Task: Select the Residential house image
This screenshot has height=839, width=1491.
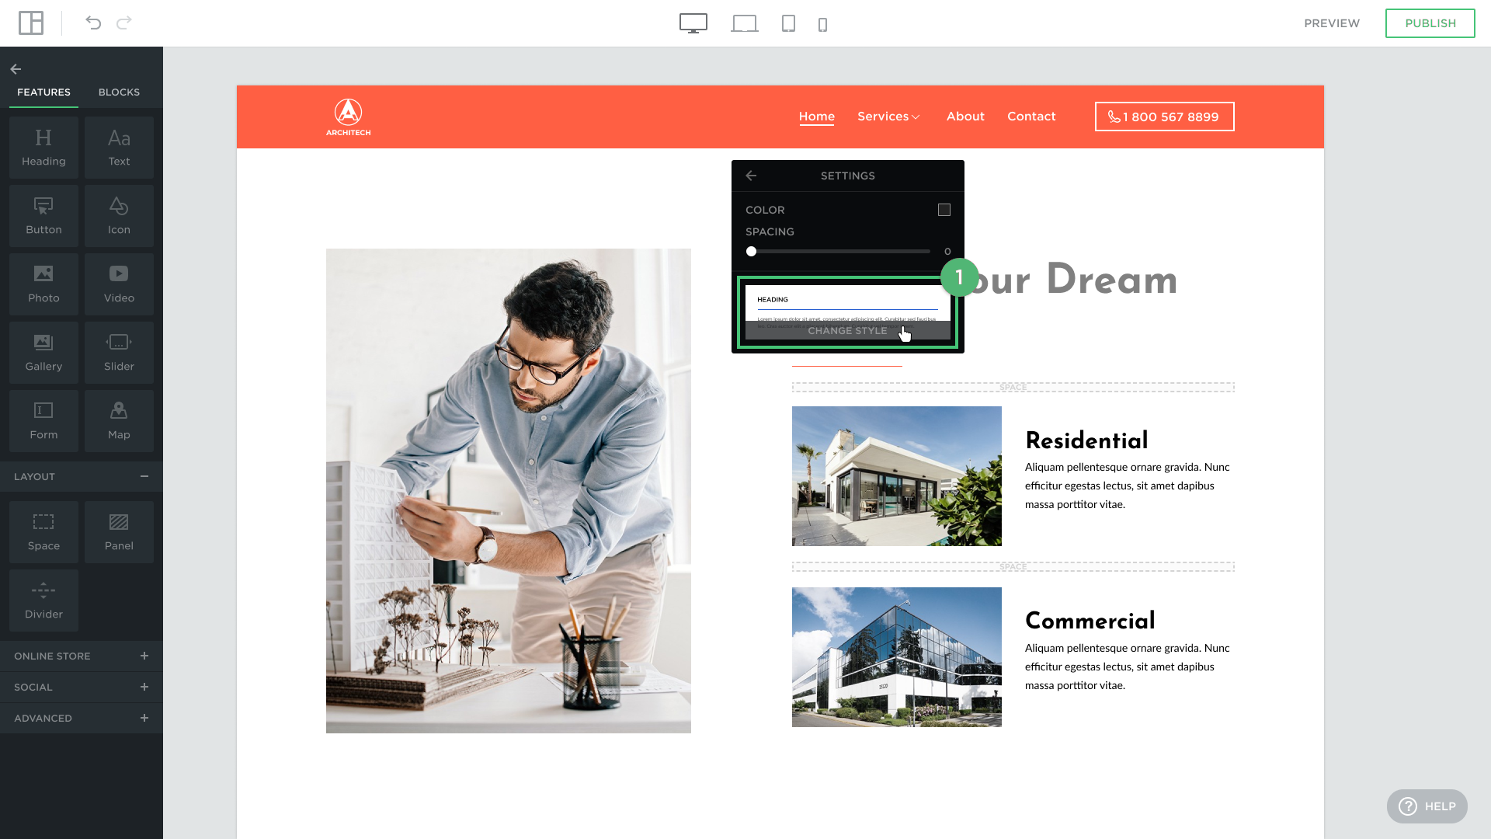Action: 897,476
